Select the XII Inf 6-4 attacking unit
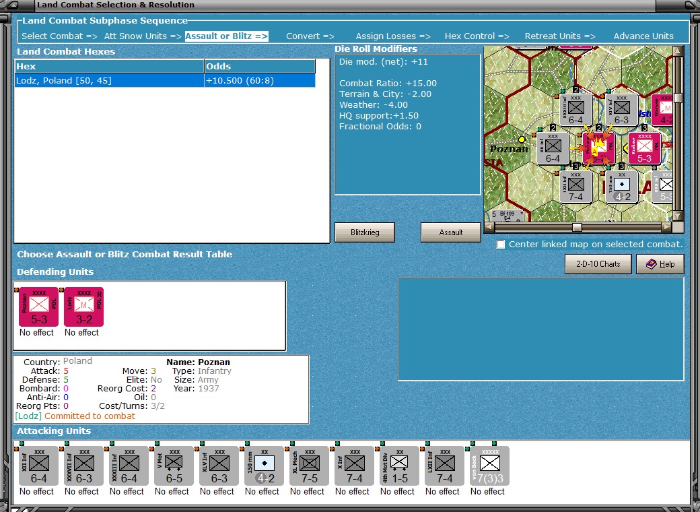700x512 pixels. click(39, 466)
